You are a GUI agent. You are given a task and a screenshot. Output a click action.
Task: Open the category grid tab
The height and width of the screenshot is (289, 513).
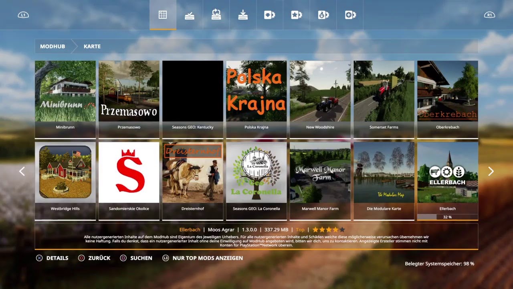tap(162, 15)
